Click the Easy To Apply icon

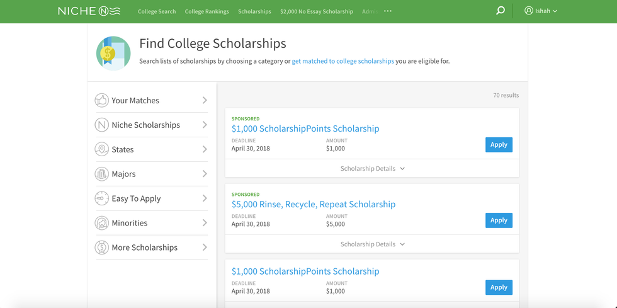click(101, 198)
